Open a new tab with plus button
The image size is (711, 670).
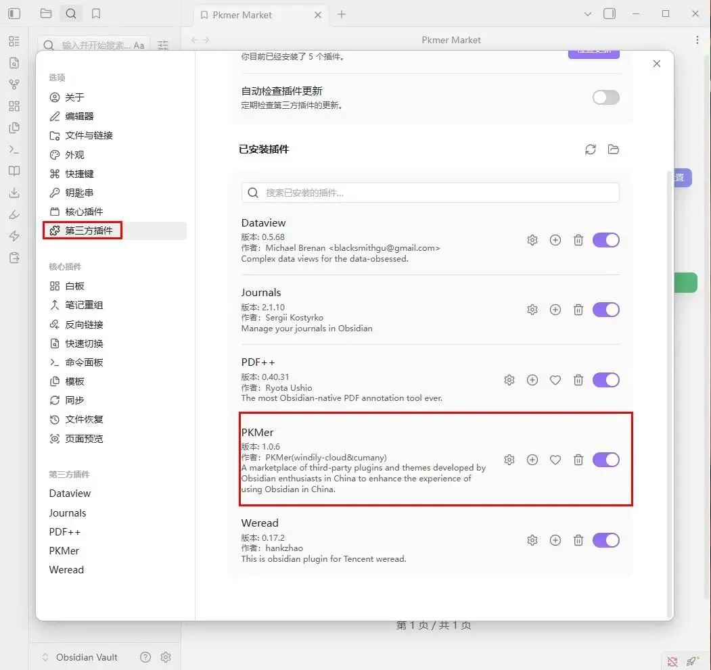[342, 14]
